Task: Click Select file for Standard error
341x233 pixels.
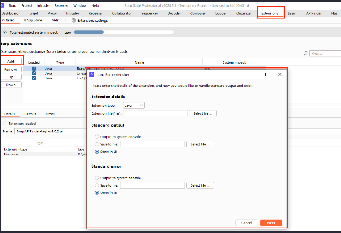Action: [x=200, y=185]
